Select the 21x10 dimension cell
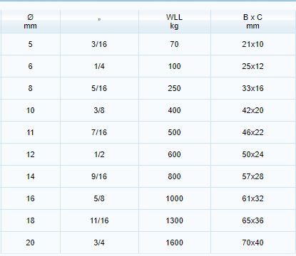 click(x=252, y=44)
